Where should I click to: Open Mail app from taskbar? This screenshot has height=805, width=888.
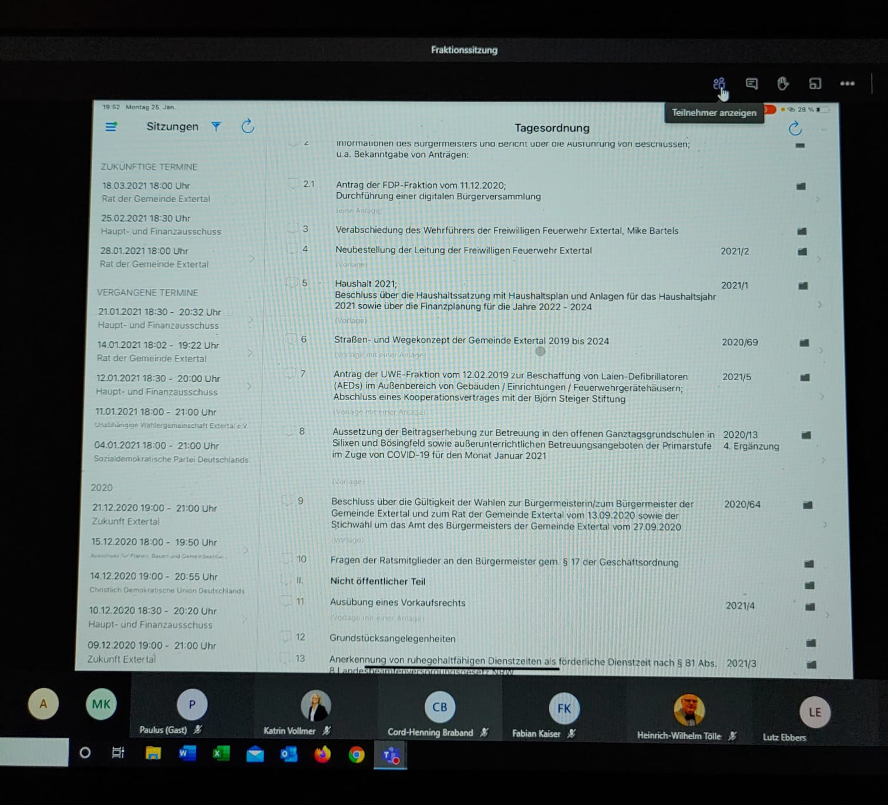(x=255, y=754)
